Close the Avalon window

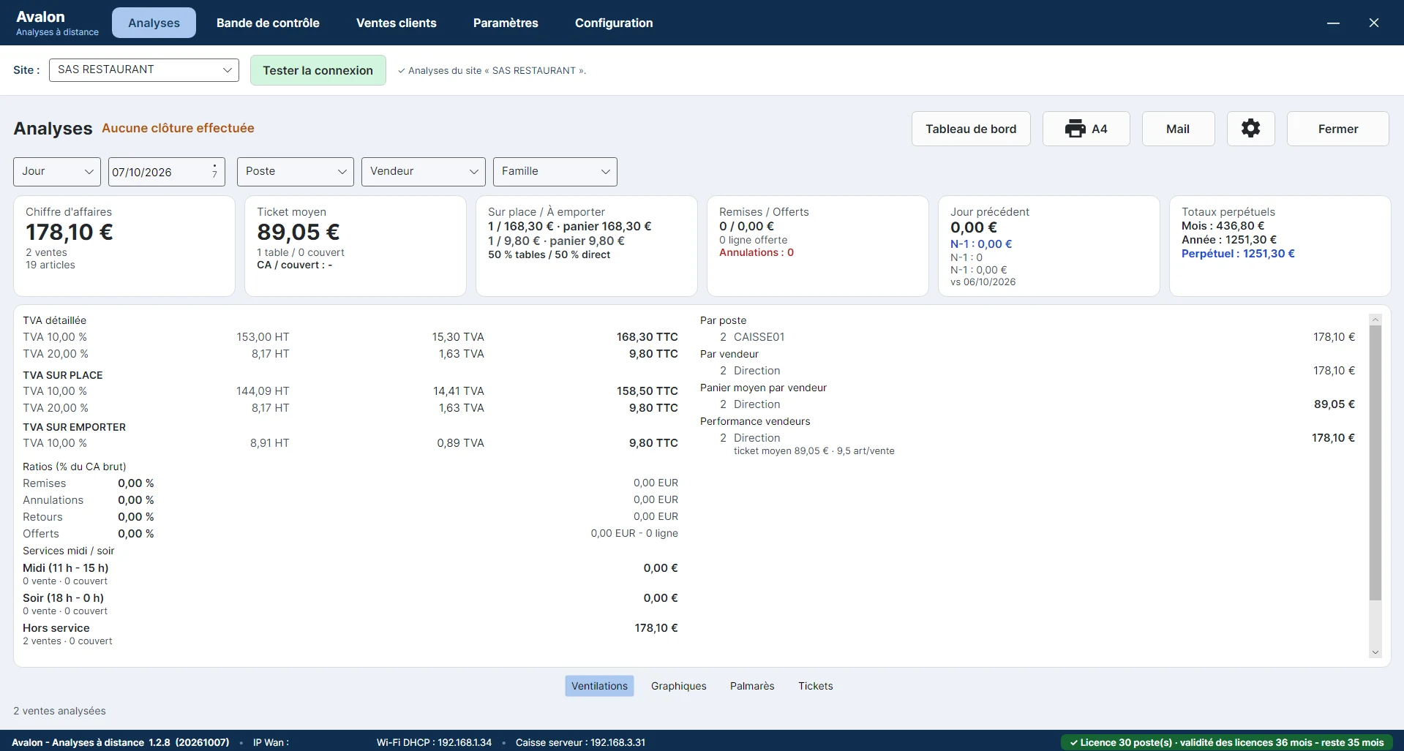1374,23
